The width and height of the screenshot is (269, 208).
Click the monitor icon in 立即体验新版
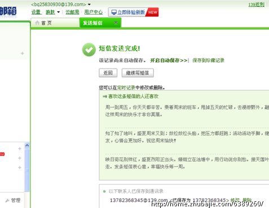pos(114,12)
